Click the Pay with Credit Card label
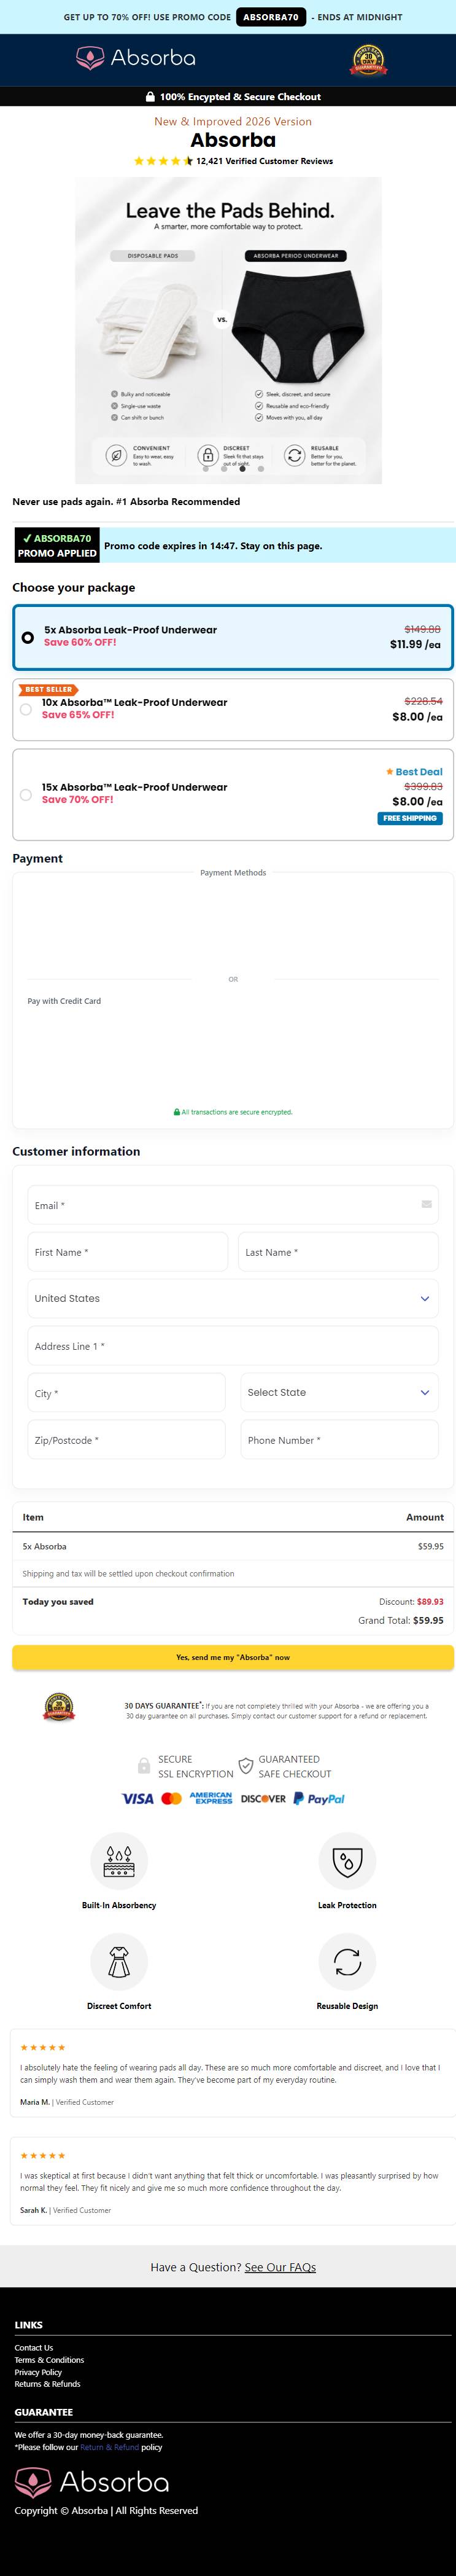 [x=64, y=1000]
